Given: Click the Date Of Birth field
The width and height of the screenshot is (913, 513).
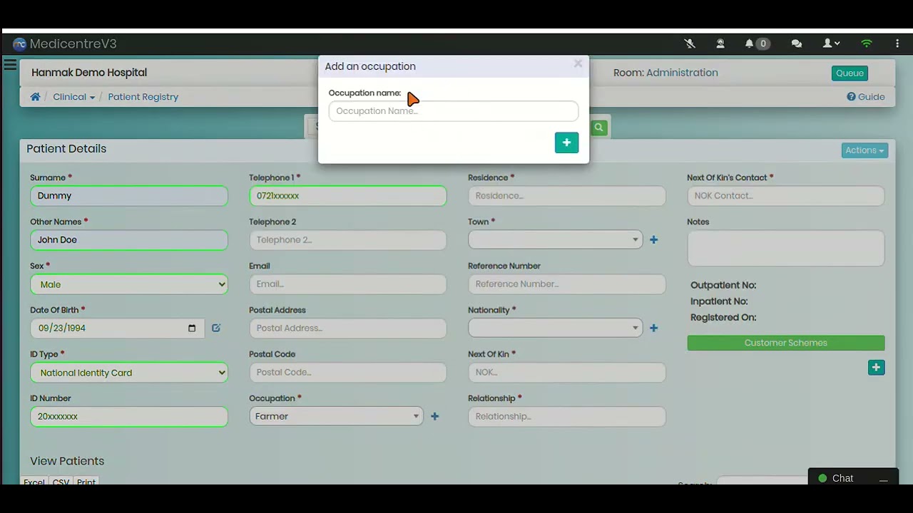Looking at the screenshot, I should point(118,328).
